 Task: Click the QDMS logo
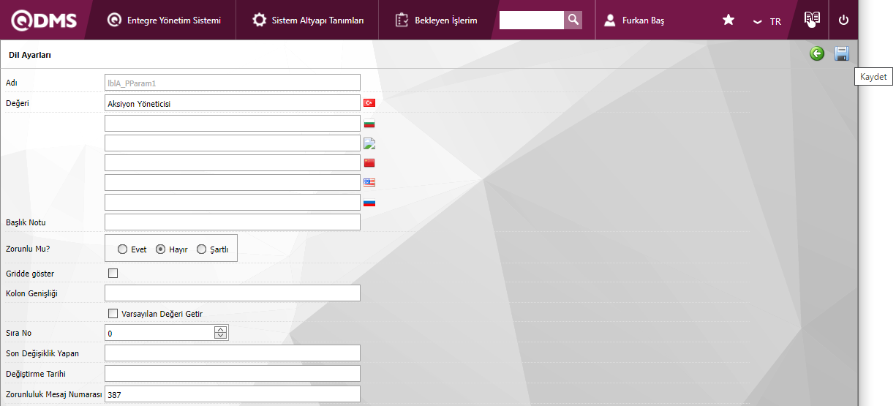[44, 20]
